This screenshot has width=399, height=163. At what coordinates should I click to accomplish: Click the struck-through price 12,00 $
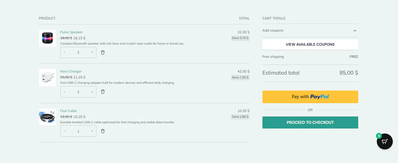point(66,117)
